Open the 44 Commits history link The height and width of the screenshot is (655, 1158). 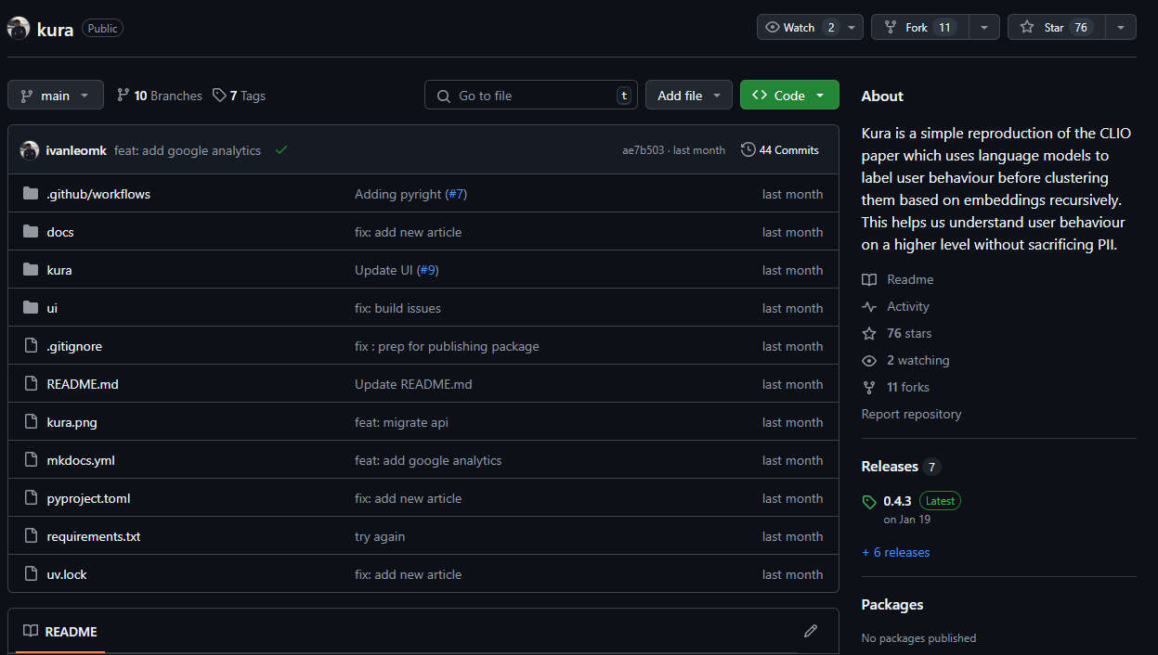click(780, 150)
